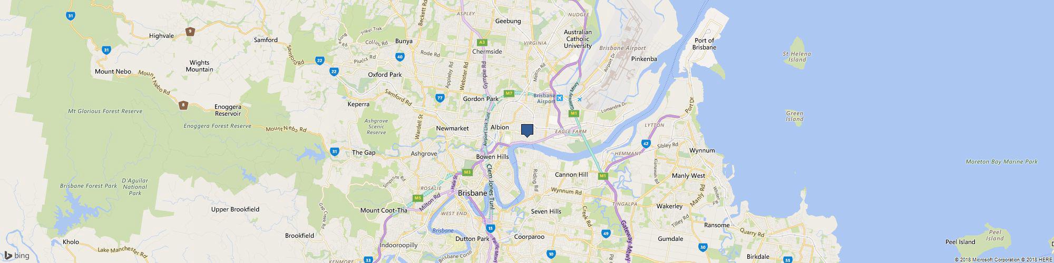Select the Wynnum suburb label
The width and height of the screenshot is (1054, 263).
[702, 150]
